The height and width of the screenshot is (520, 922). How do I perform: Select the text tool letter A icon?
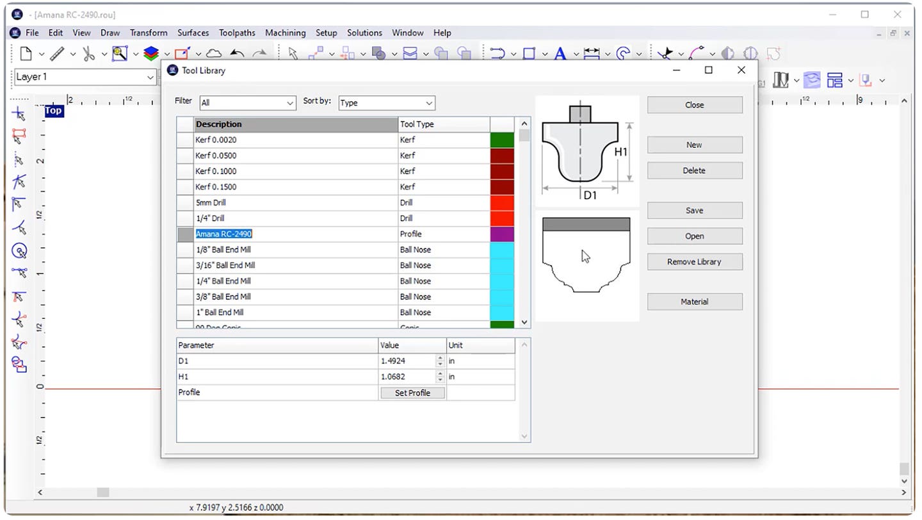[560, 54]
